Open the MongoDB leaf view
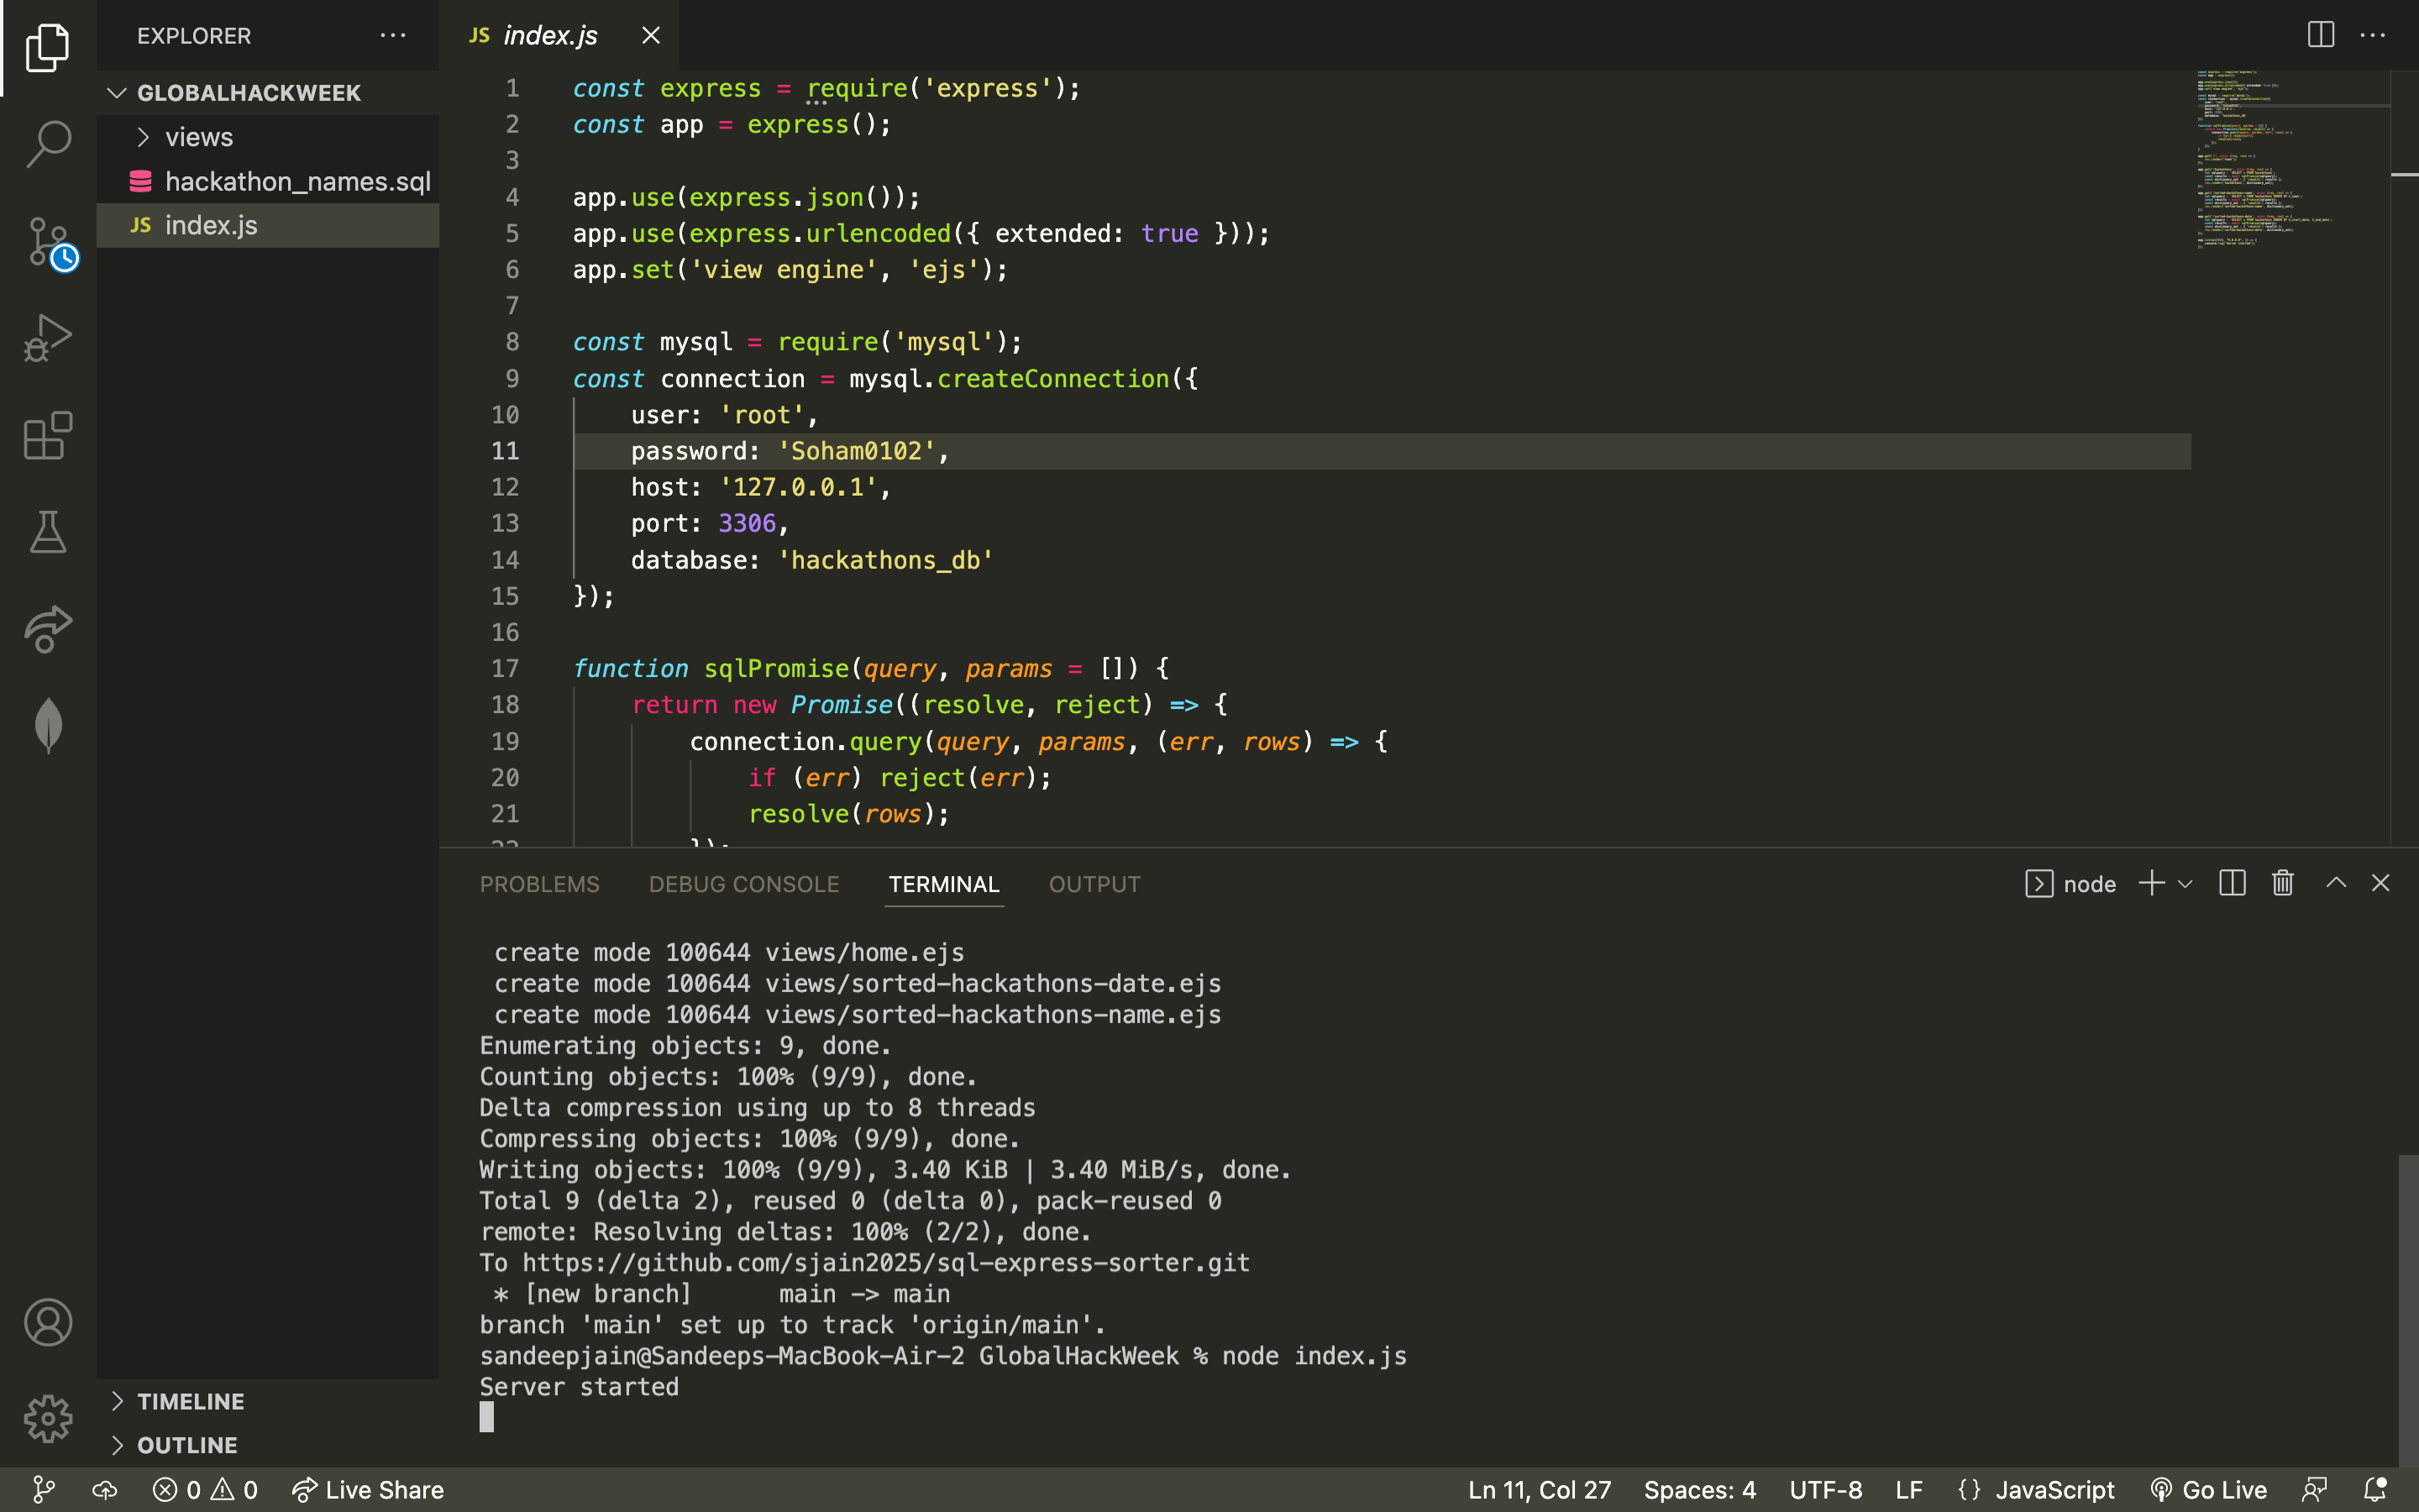Screen dimensions: 2419x1512 point(48,724)
